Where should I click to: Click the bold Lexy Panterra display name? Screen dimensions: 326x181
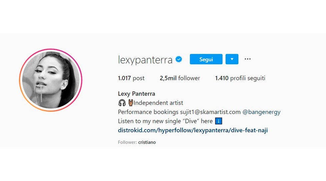point(136,94)
